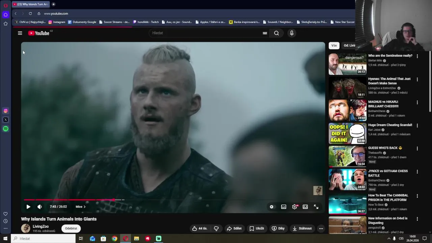
Task: Open the Instagram bookmark
Action: pos(57,22)
